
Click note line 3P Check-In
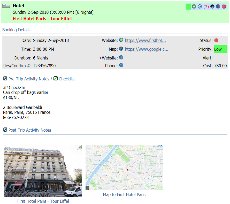tap(14, 87)
